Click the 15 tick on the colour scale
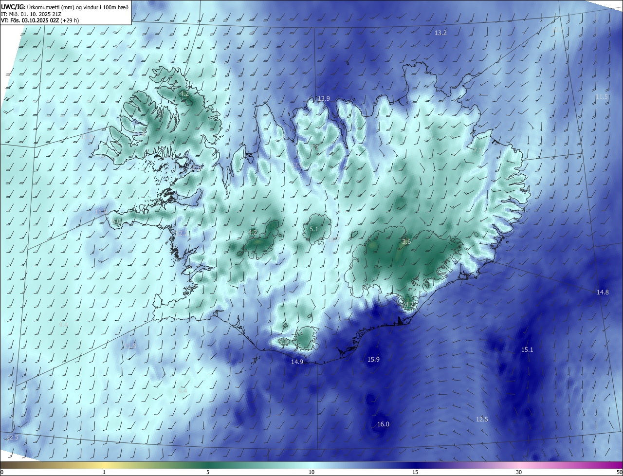The height and width of the screenshot is (476, 623). pyautogui.click(x=415, y=472)
